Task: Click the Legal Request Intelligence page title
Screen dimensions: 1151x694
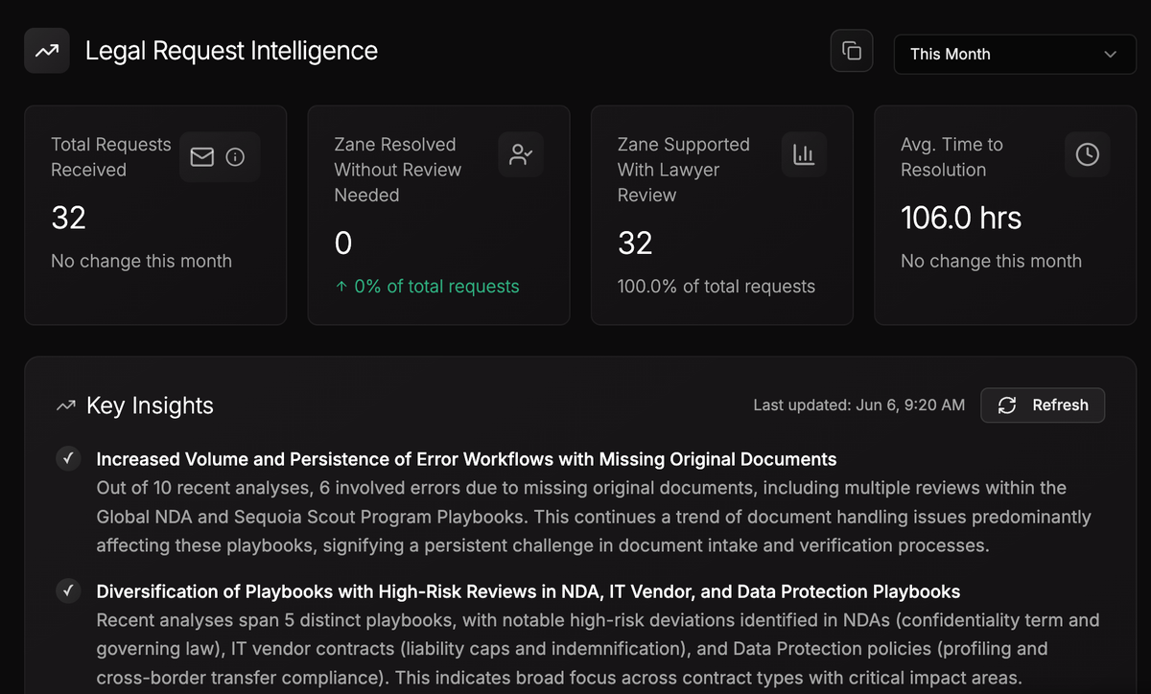Action: pyautogui.click(x=231, y=52)
